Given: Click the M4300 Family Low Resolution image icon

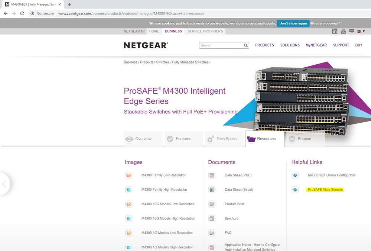Looking at the screenshot, I should tap(128, 175).
